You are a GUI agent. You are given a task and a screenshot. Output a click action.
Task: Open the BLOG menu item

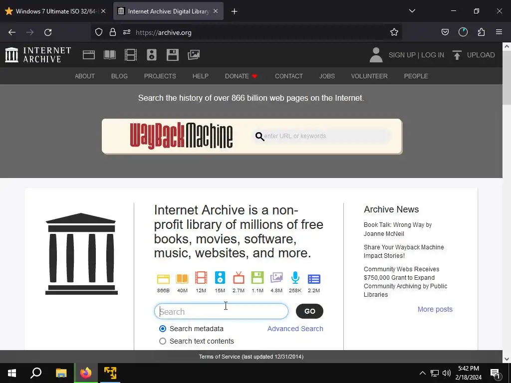(x=119, y=76)
